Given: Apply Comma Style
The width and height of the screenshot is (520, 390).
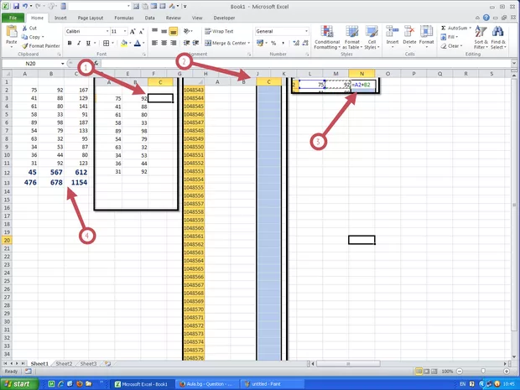Looking at the screenshot, I should tap(283, 43).
